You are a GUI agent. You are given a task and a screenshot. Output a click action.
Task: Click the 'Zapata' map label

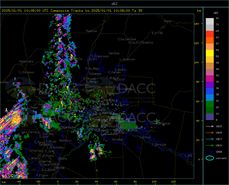(x=62, y=159)
